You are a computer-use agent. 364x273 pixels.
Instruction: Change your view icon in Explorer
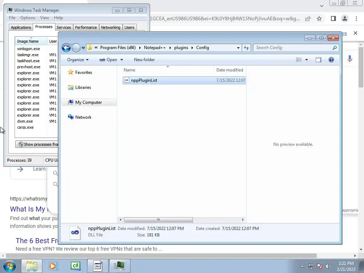pyautogui.click(x=299, y=60)
